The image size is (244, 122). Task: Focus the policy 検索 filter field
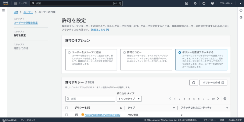(90, 99)
